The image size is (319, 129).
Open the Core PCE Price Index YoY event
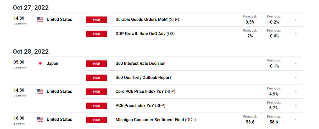145,92
